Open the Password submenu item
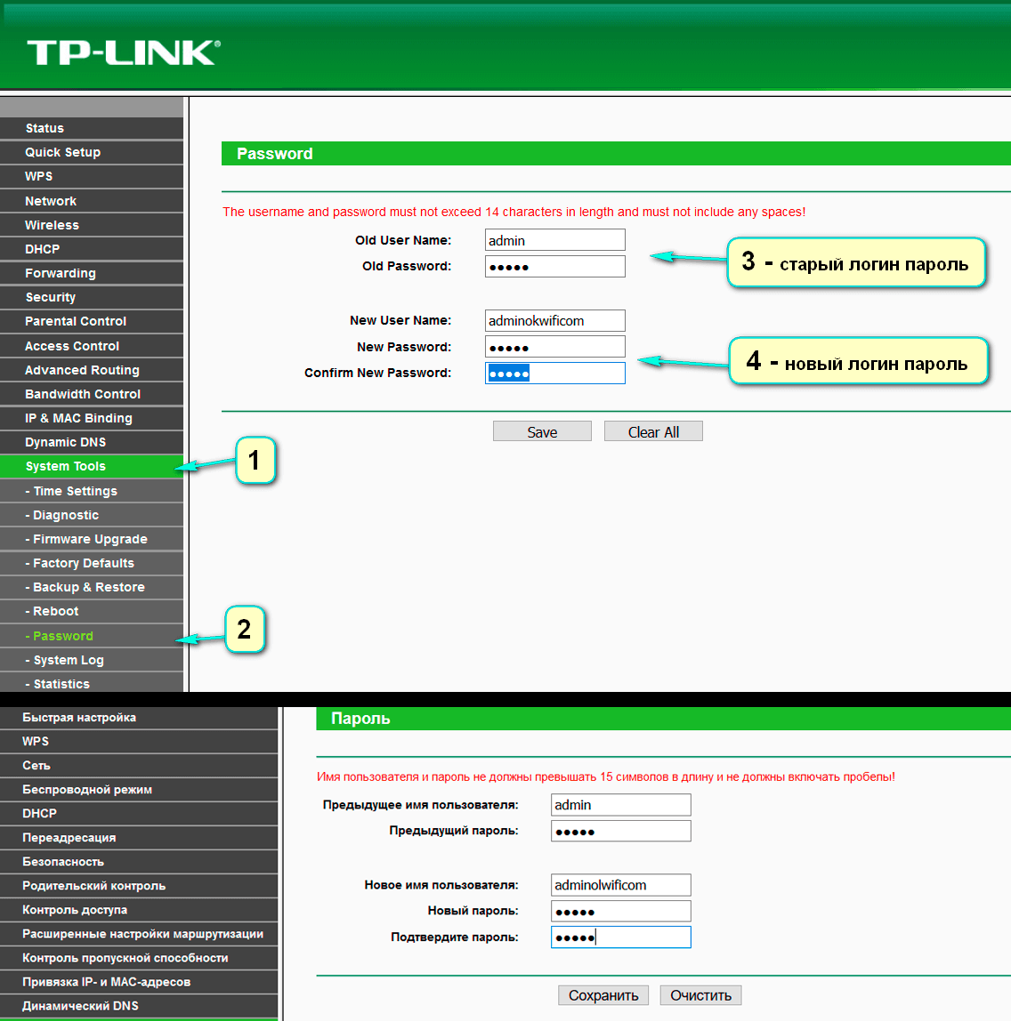 [x=63, y=636]
